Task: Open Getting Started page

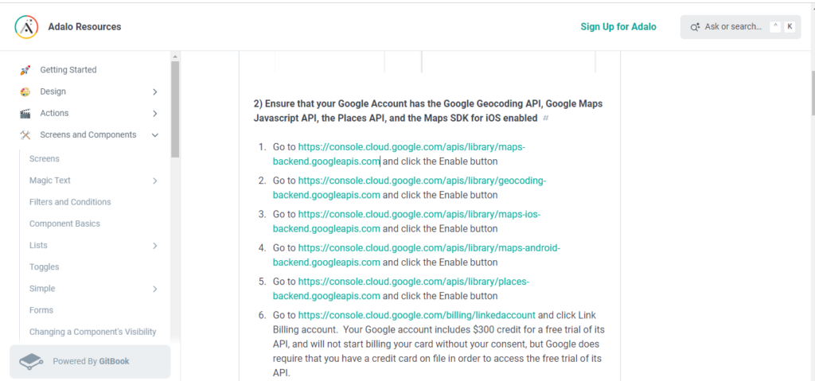Action: (68, 70)
